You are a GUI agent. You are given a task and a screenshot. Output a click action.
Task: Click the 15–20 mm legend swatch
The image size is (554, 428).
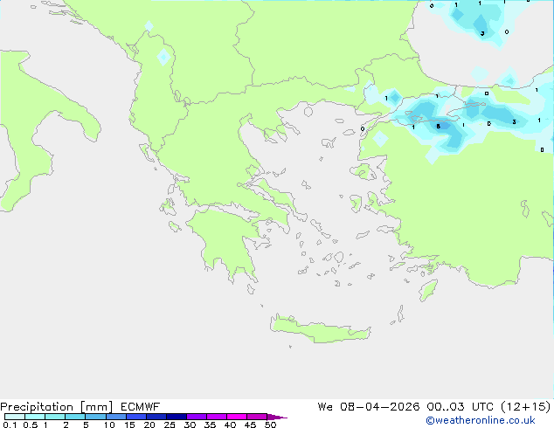136,417
